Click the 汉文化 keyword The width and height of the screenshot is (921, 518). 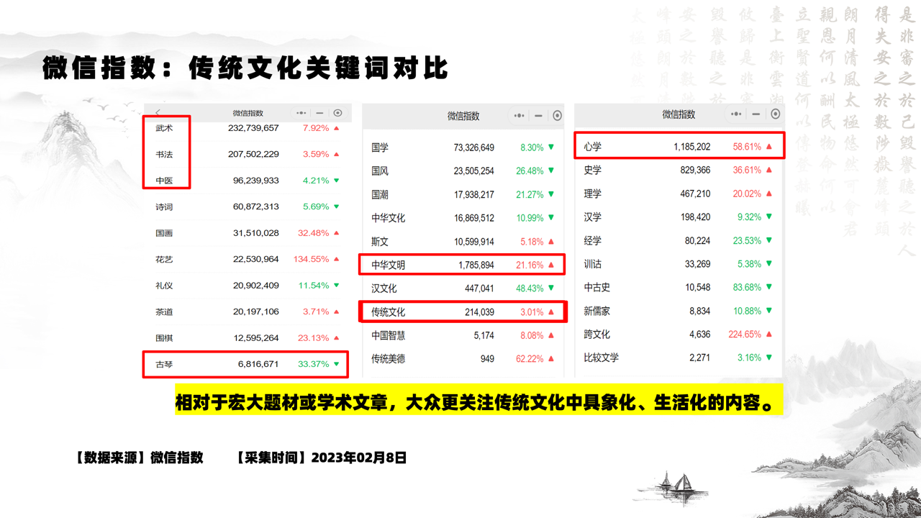(384, 288)
